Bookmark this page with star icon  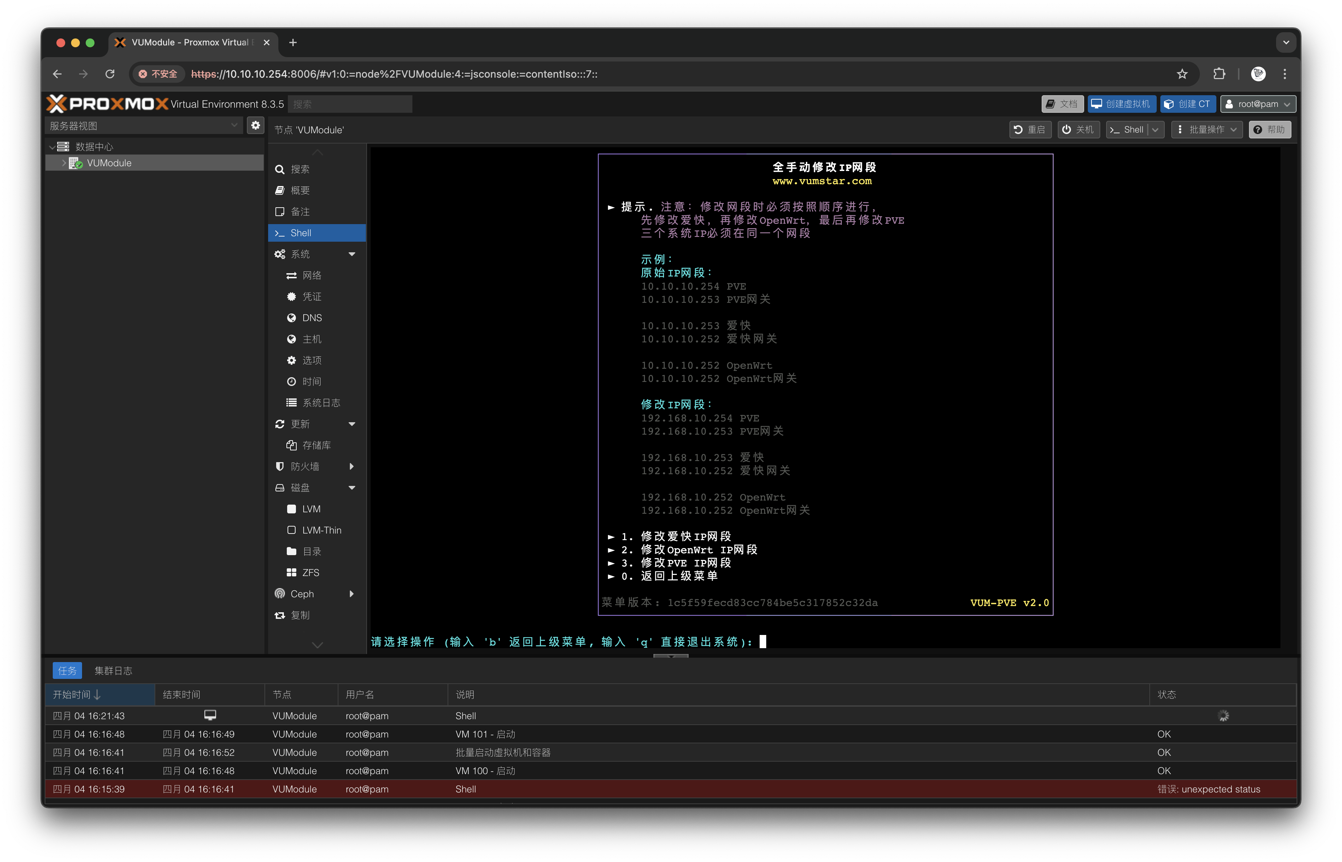[1182, 74]
